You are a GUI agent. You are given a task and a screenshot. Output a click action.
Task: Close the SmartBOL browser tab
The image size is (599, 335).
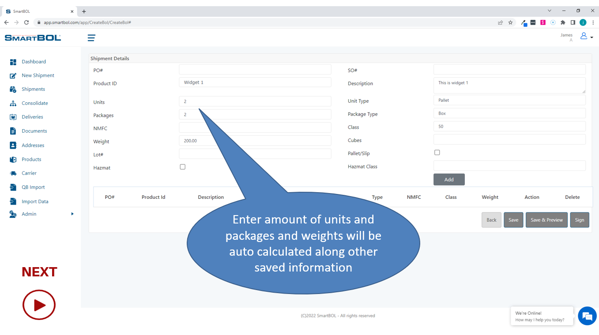(72, 11)
